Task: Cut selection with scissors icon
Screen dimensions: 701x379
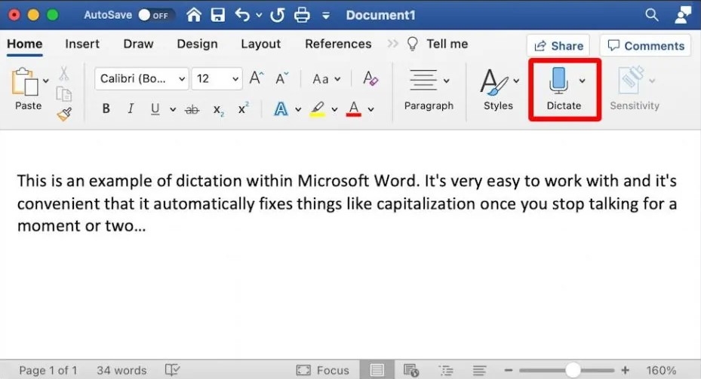Action: pos(64,74)
